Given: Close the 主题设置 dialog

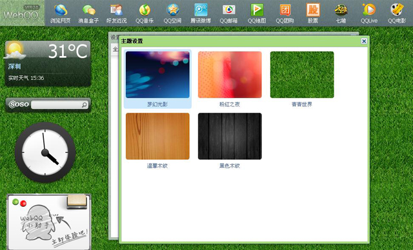Looking at the screenshot, I should pos(364,41).
